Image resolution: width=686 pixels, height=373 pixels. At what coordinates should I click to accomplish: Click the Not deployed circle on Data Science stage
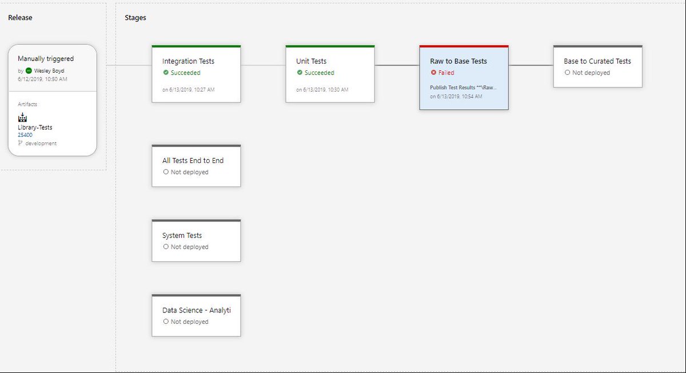[x=166, y=322]
